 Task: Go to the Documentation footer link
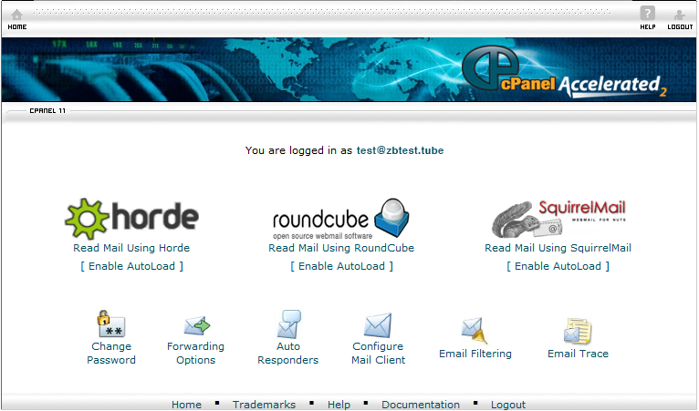coord(421,405)
